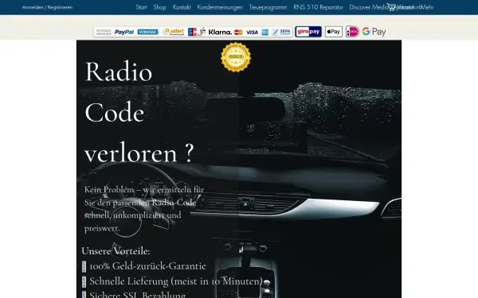Open the Kontakt page
The width and height of the screenshot is (478, 298).
tap(182, 7)
